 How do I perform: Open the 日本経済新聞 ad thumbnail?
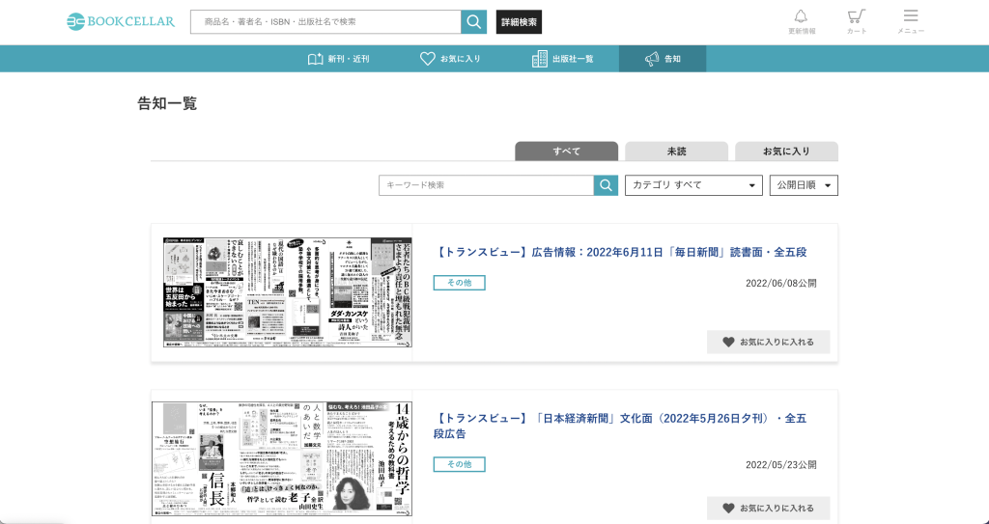tap(282, 459)
